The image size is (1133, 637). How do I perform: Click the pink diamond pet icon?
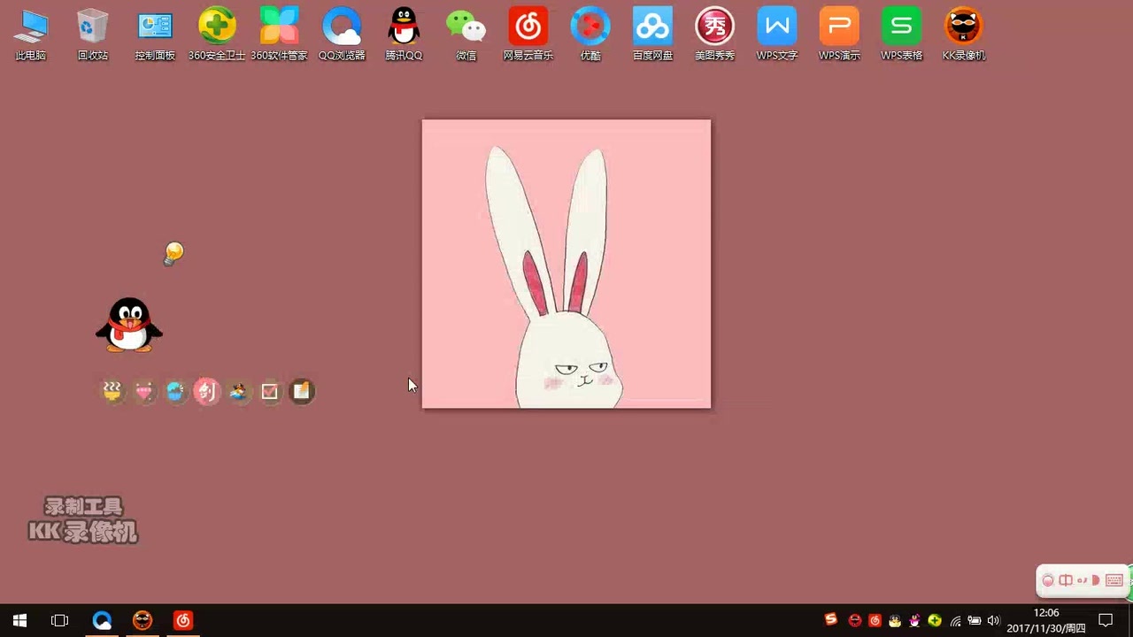(x=144, y=391)
